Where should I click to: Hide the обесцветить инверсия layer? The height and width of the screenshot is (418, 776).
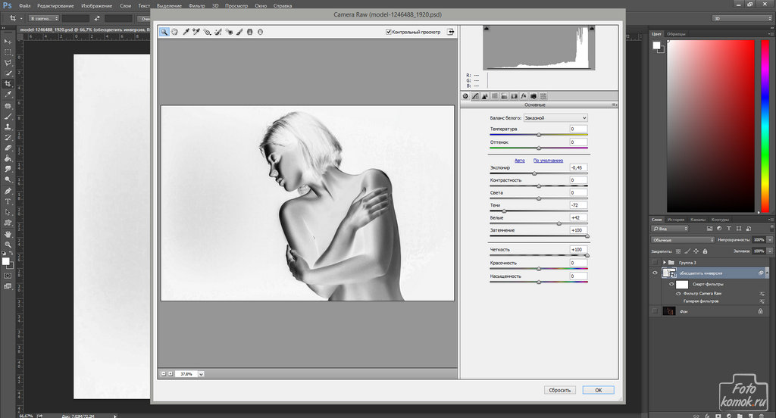(x=655, y=273)
